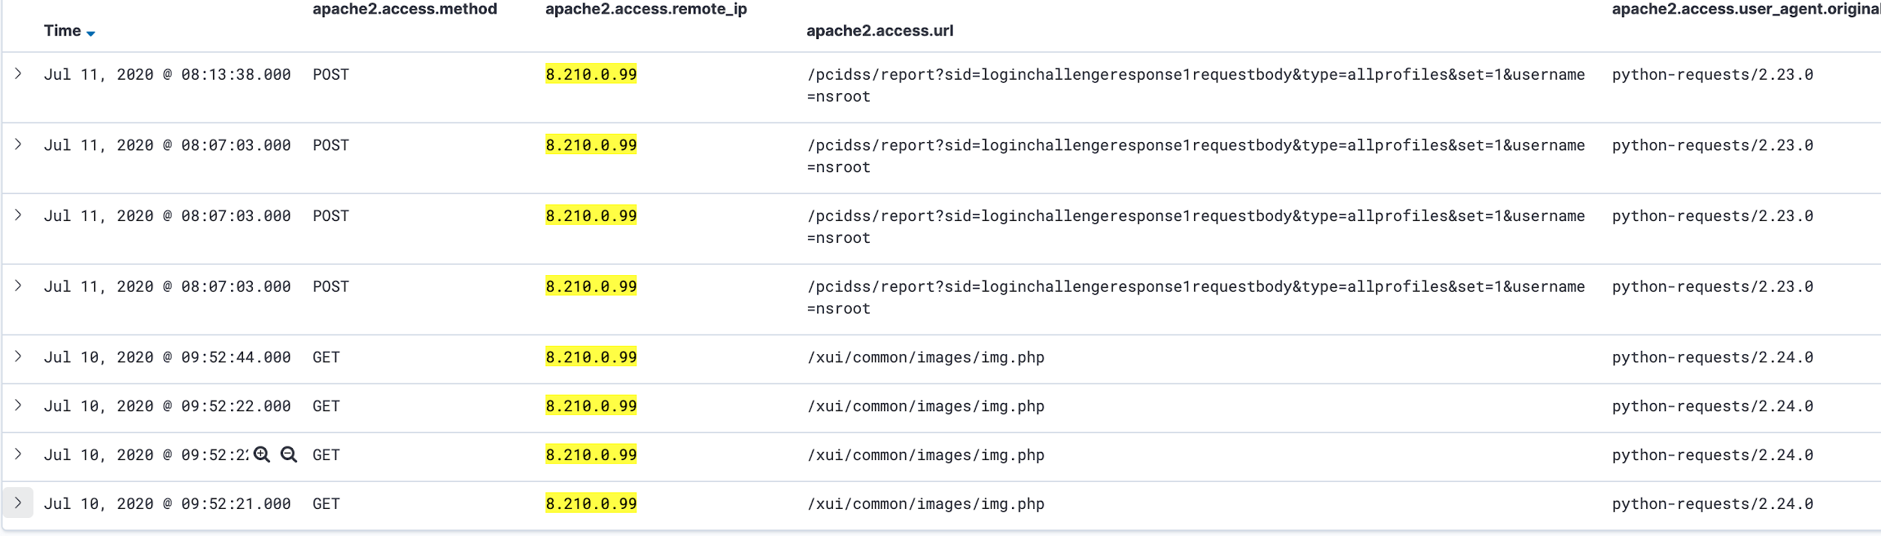This screenshot has height=536, width=1881.
Task: Click the apache2.access.remote_ip column header
Action: (x=646, y=9)
